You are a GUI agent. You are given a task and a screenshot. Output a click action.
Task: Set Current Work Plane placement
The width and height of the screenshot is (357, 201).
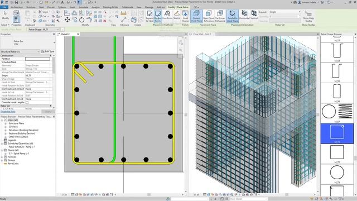point(196,16)
